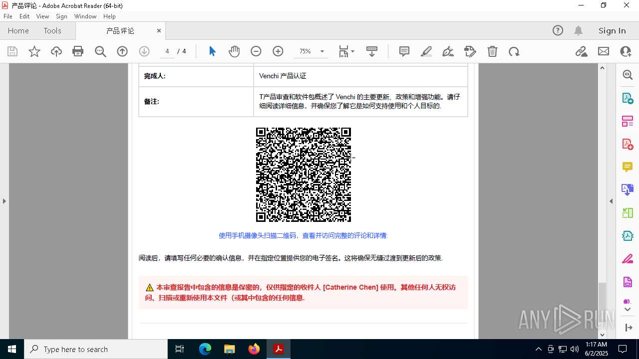This screenshot has height=359, width=639.
Task: Zoom in with the plus button
Action: point(278,51)
